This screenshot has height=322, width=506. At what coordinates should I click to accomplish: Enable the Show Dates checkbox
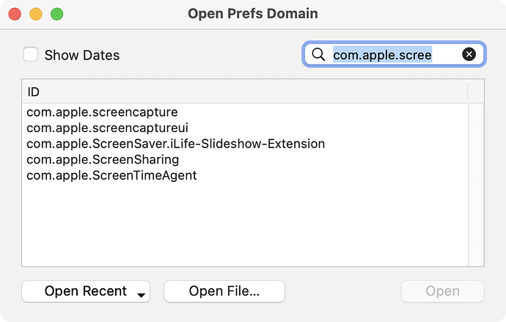coord(31,54)
